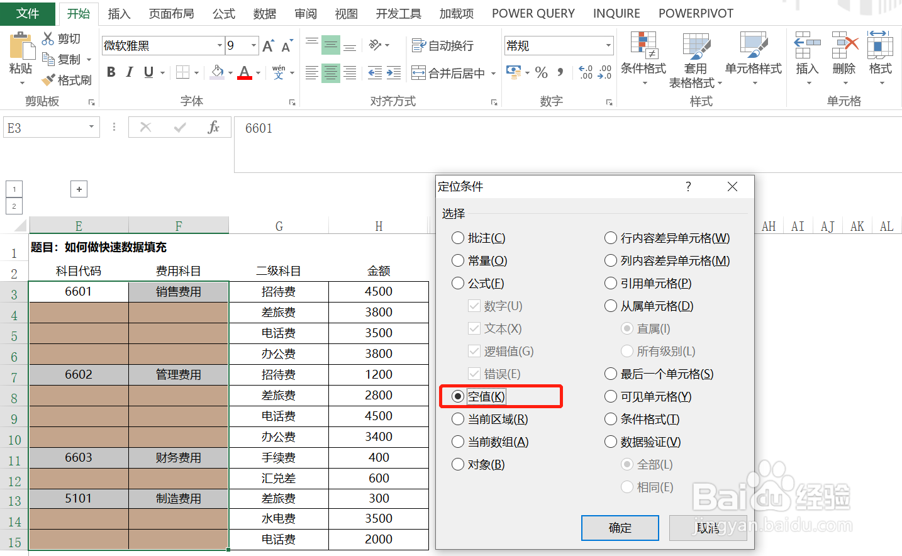The image size is (902, 556).
Task: Click the 自动换行 wrap text button
Action: click(442, 45)
